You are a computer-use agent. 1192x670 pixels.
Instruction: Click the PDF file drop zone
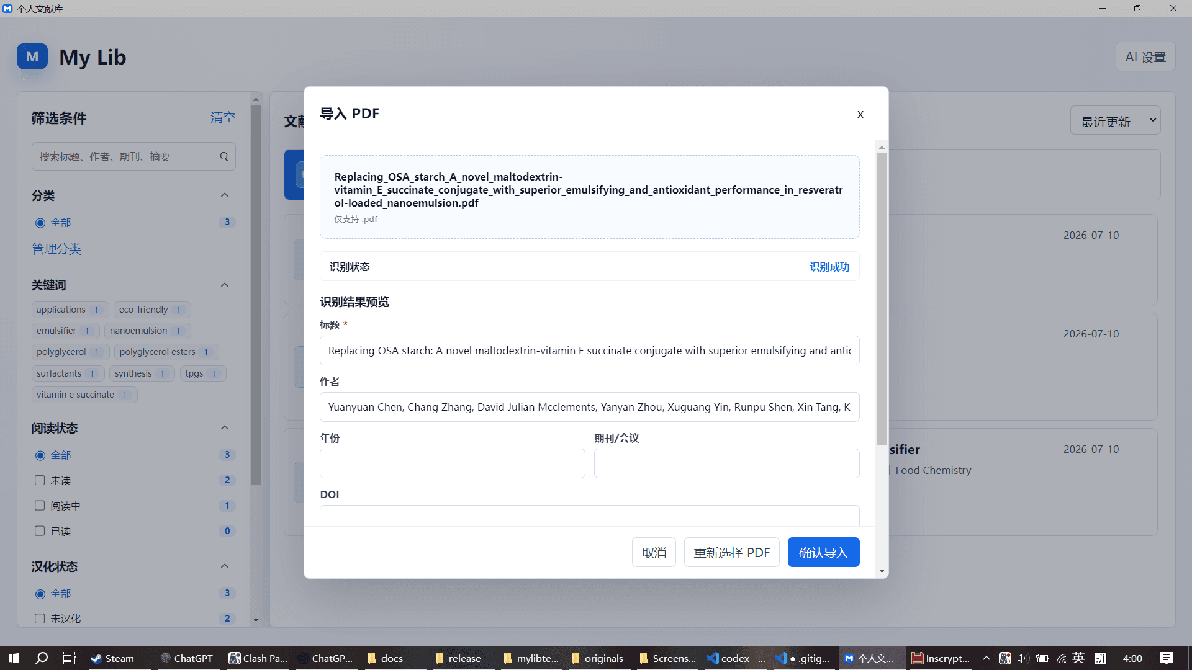[589, 197]
